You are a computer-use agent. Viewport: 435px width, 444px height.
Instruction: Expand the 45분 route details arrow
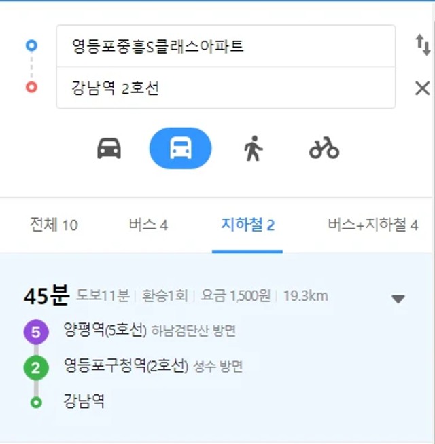[x=398, y=299]
